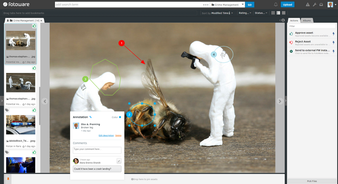338x184 pixels.
Task: Switch to the Albums tab
Action: pos(307,21)
